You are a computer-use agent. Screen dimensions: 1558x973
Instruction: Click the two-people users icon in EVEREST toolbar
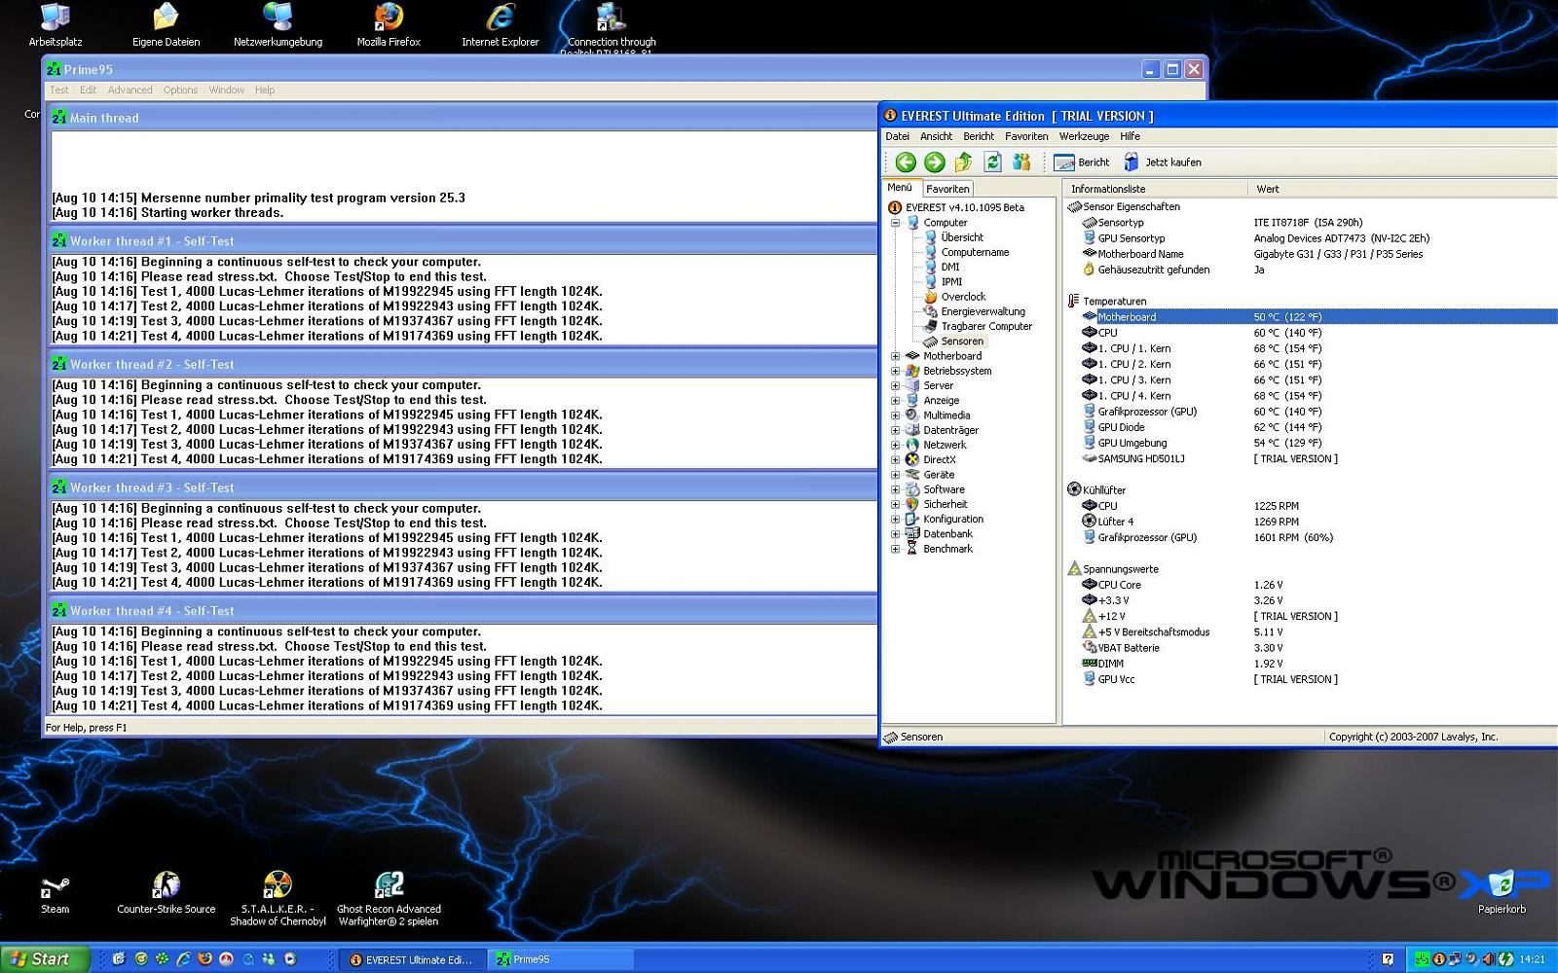click(x=1021, y=162)
